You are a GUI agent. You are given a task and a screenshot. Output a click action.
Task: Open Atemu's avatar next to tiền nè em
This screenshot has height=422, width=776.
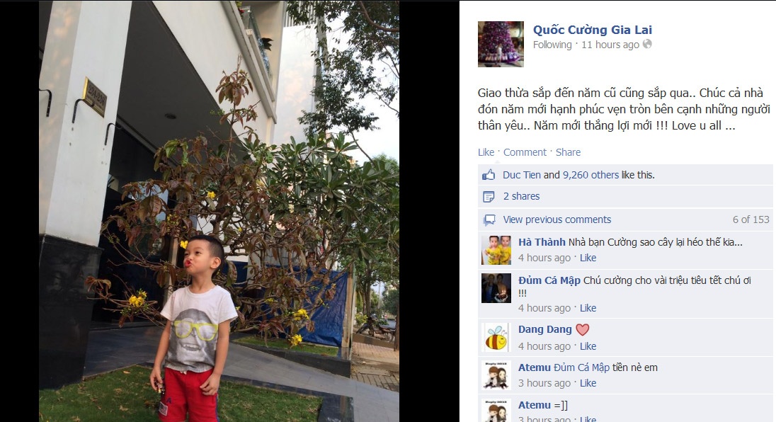tap(496, 375)
